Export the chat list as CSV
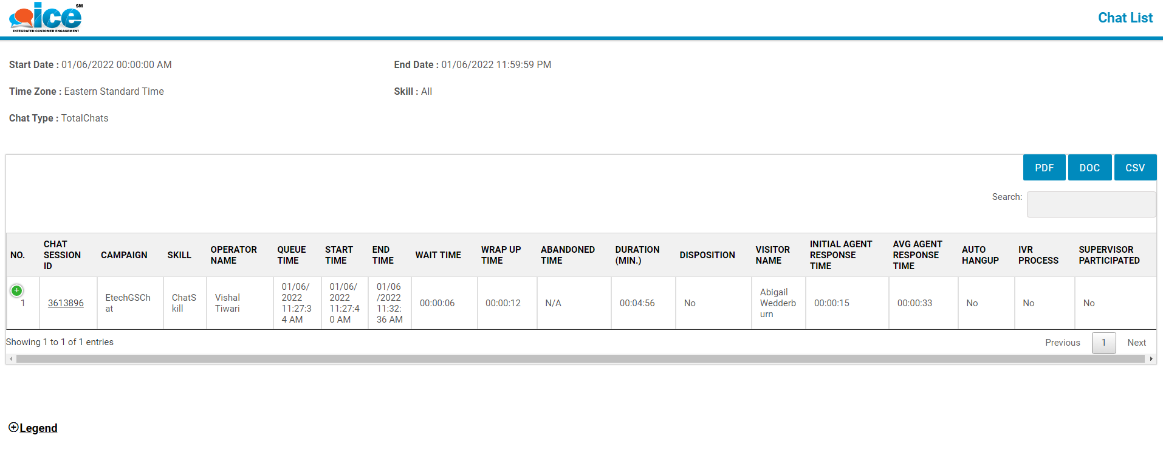 [x=1134, y=168]
